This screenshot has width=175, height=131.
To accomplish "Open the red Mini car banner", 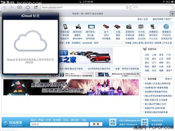I will pyautogui.click(x=86, y=56).
